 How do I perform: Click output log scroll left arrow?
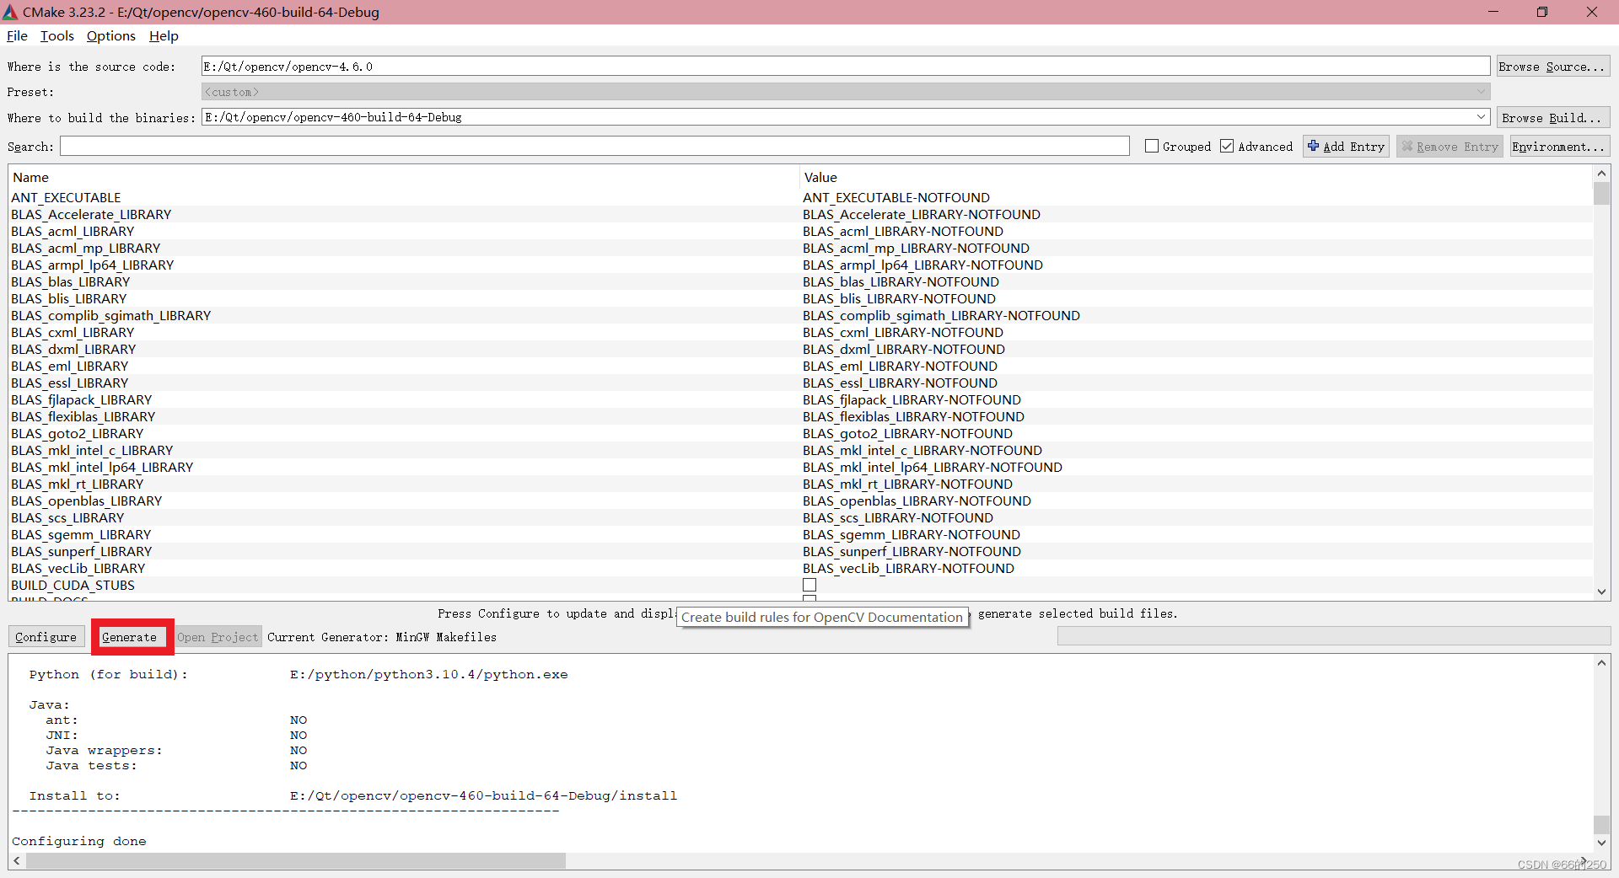(17, 860)
